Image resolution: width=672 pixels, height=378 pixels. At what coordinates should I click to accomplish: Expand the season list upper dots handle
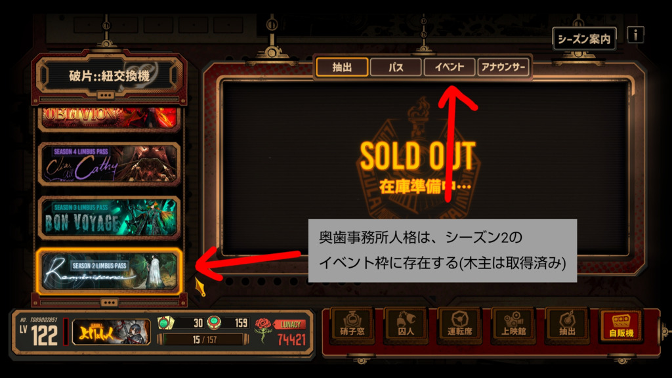106,95
